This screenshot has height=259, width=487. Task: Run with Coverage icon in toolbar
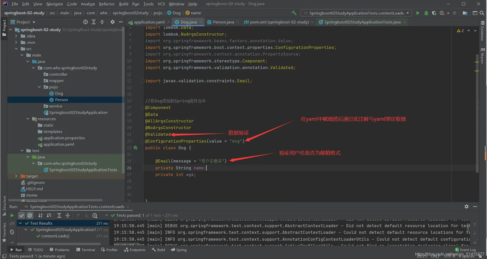pos(434,13)
